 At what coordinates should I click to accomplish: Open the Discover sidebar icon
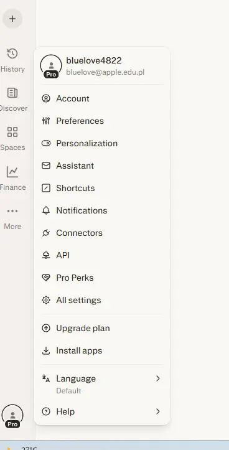coord(12,93)
